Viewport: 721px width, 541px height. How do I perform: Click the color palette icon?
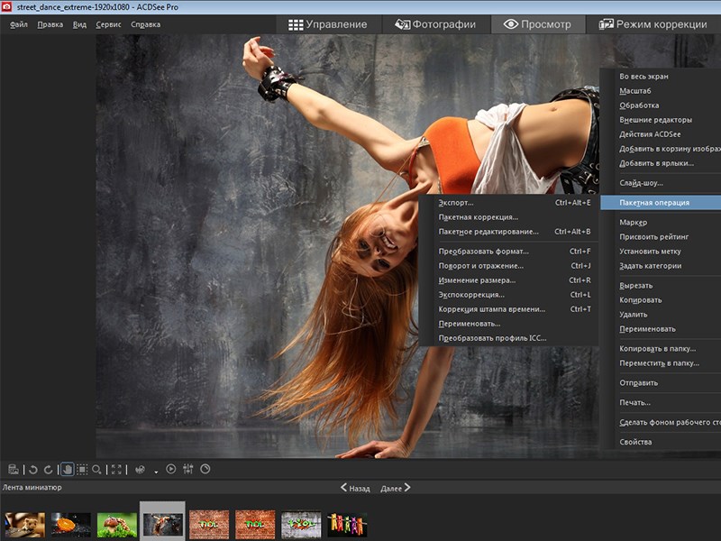coord(141,469)
